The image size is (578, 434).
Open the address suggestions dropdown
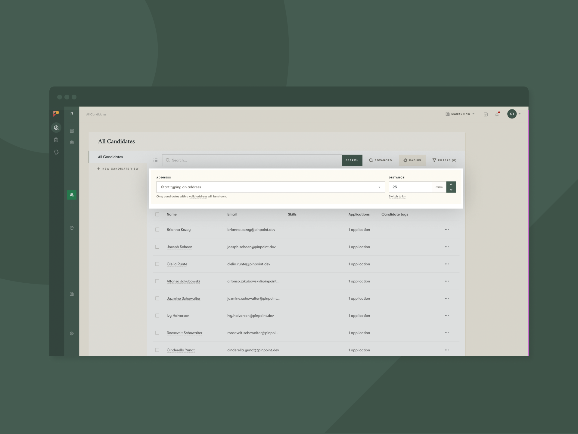379,187
